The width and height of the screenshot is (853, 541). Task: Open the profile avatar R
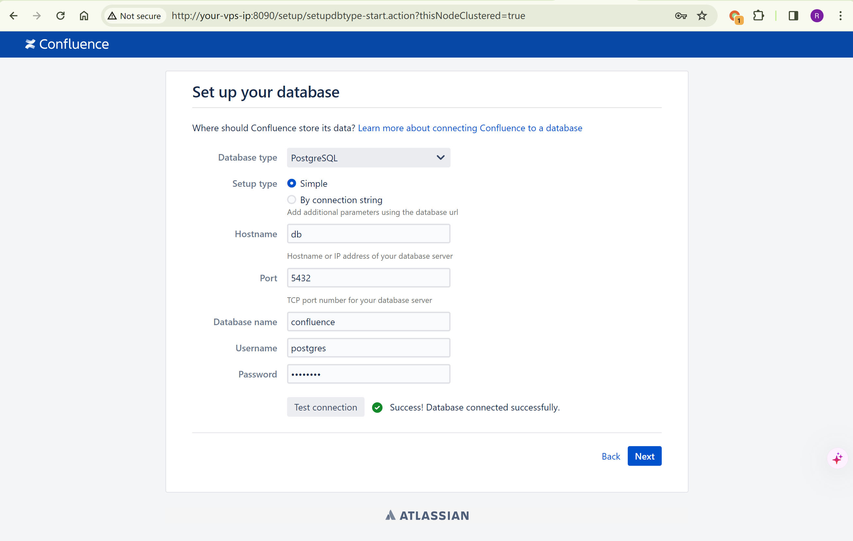(x=817, y=16)
